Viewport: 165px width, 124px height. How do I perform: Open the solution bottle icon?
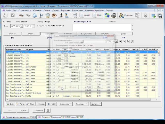click(61, 16)
